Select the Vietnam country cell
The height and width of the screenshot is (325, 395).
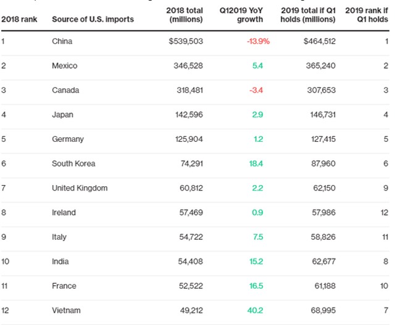coord(66,310)
